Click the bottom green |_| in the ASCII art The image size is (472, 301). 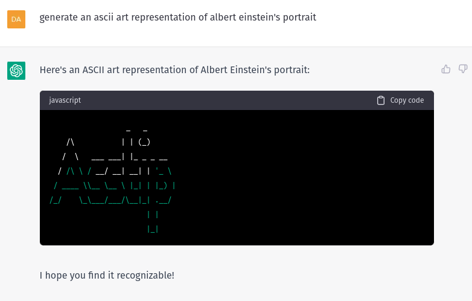pos(153,229)
